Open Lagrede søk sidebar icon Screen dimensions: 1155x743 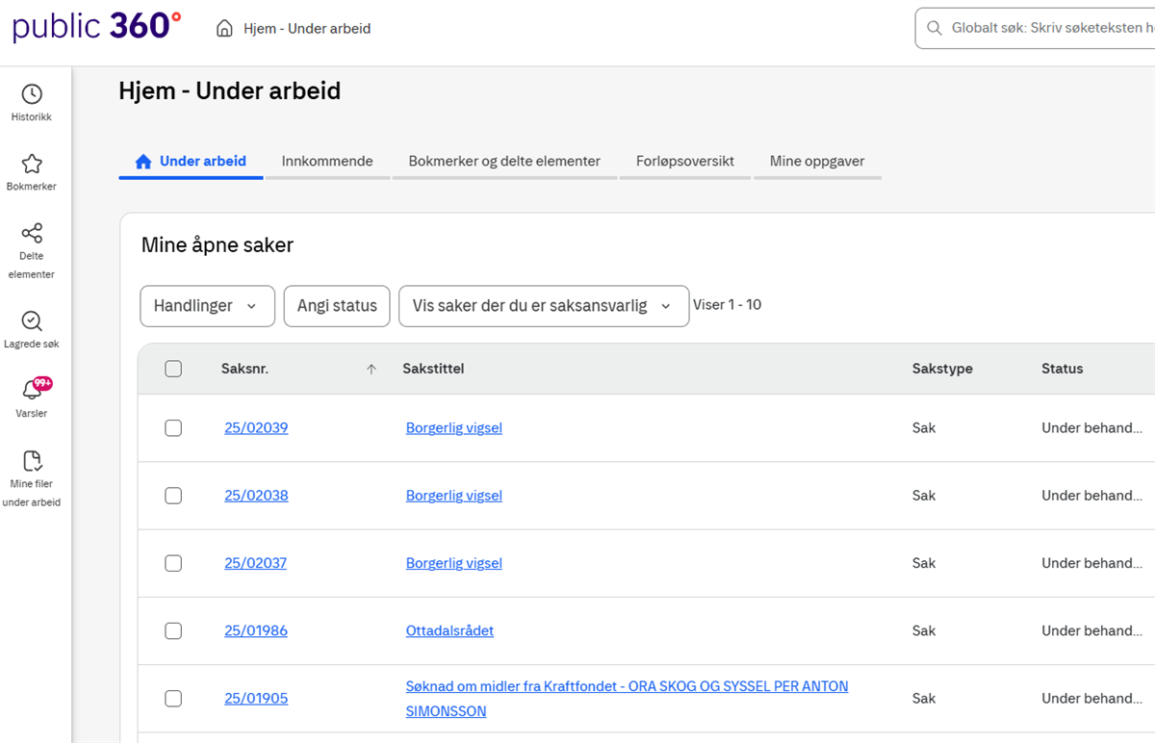(32, 321)
